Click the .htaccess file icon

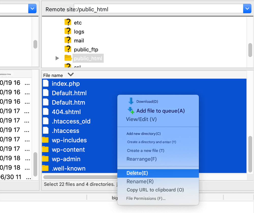tap(46, 131)
